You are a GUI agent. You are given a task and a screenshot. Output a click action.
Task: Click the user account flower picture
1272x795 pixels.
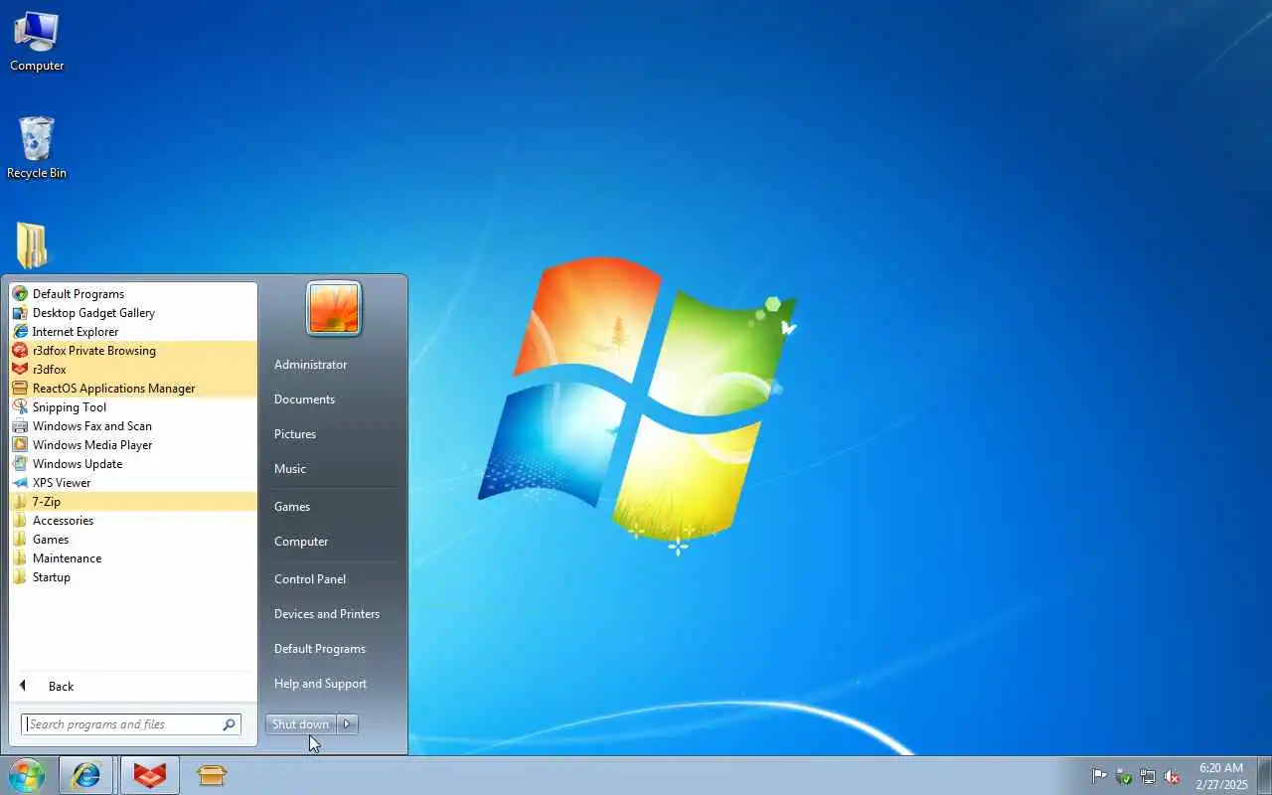pyautogui.click(x=334, y=308)
